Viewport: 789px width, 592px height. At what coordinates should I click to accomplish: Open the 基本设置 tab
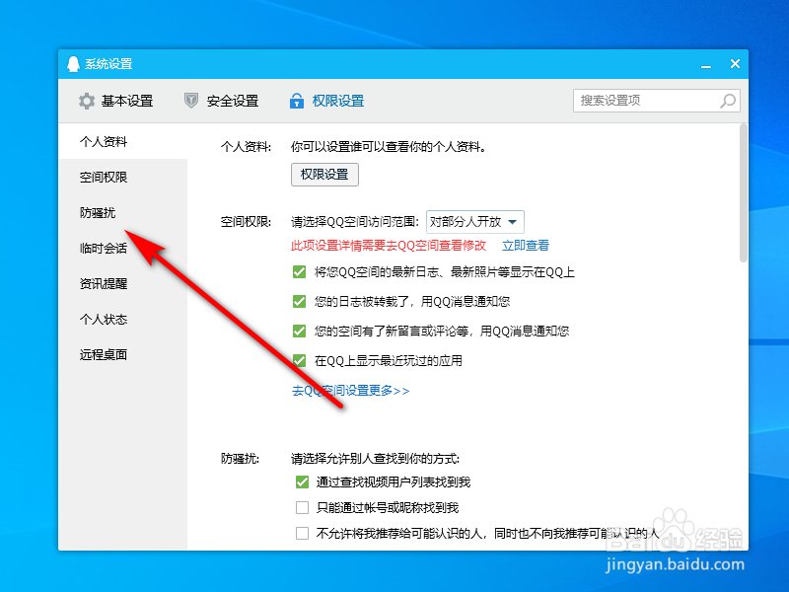tap(115, 101)
